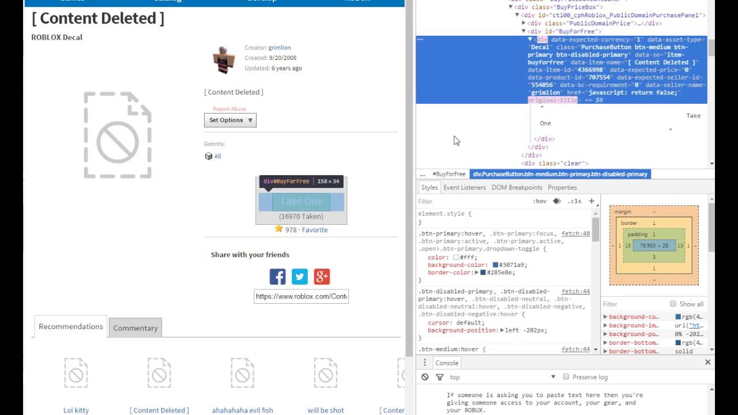
Task: Open ahahahaha evil fish link
Action: coord(242,410)
